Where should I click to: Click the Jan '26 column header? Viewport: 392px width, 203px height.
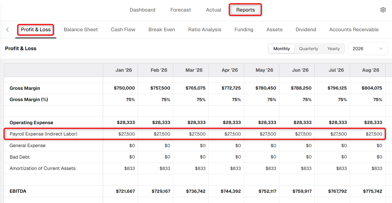(x=123, y=70)
